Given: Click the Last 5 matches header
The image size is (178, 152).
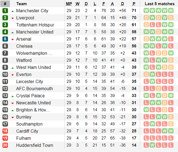Looking at the screenshot, I should (x=160, y=4).
